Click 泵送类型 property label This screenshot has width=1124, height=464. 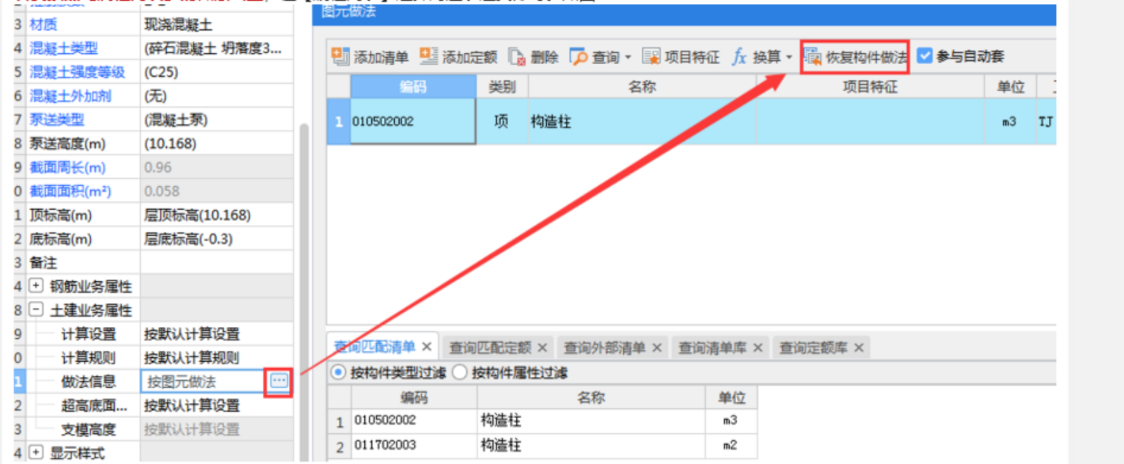57,120
